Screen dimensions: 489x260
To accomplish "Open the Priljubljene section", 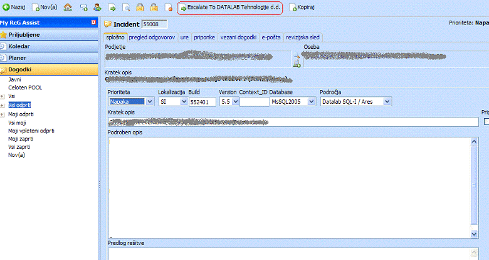I will pos(49,35).
